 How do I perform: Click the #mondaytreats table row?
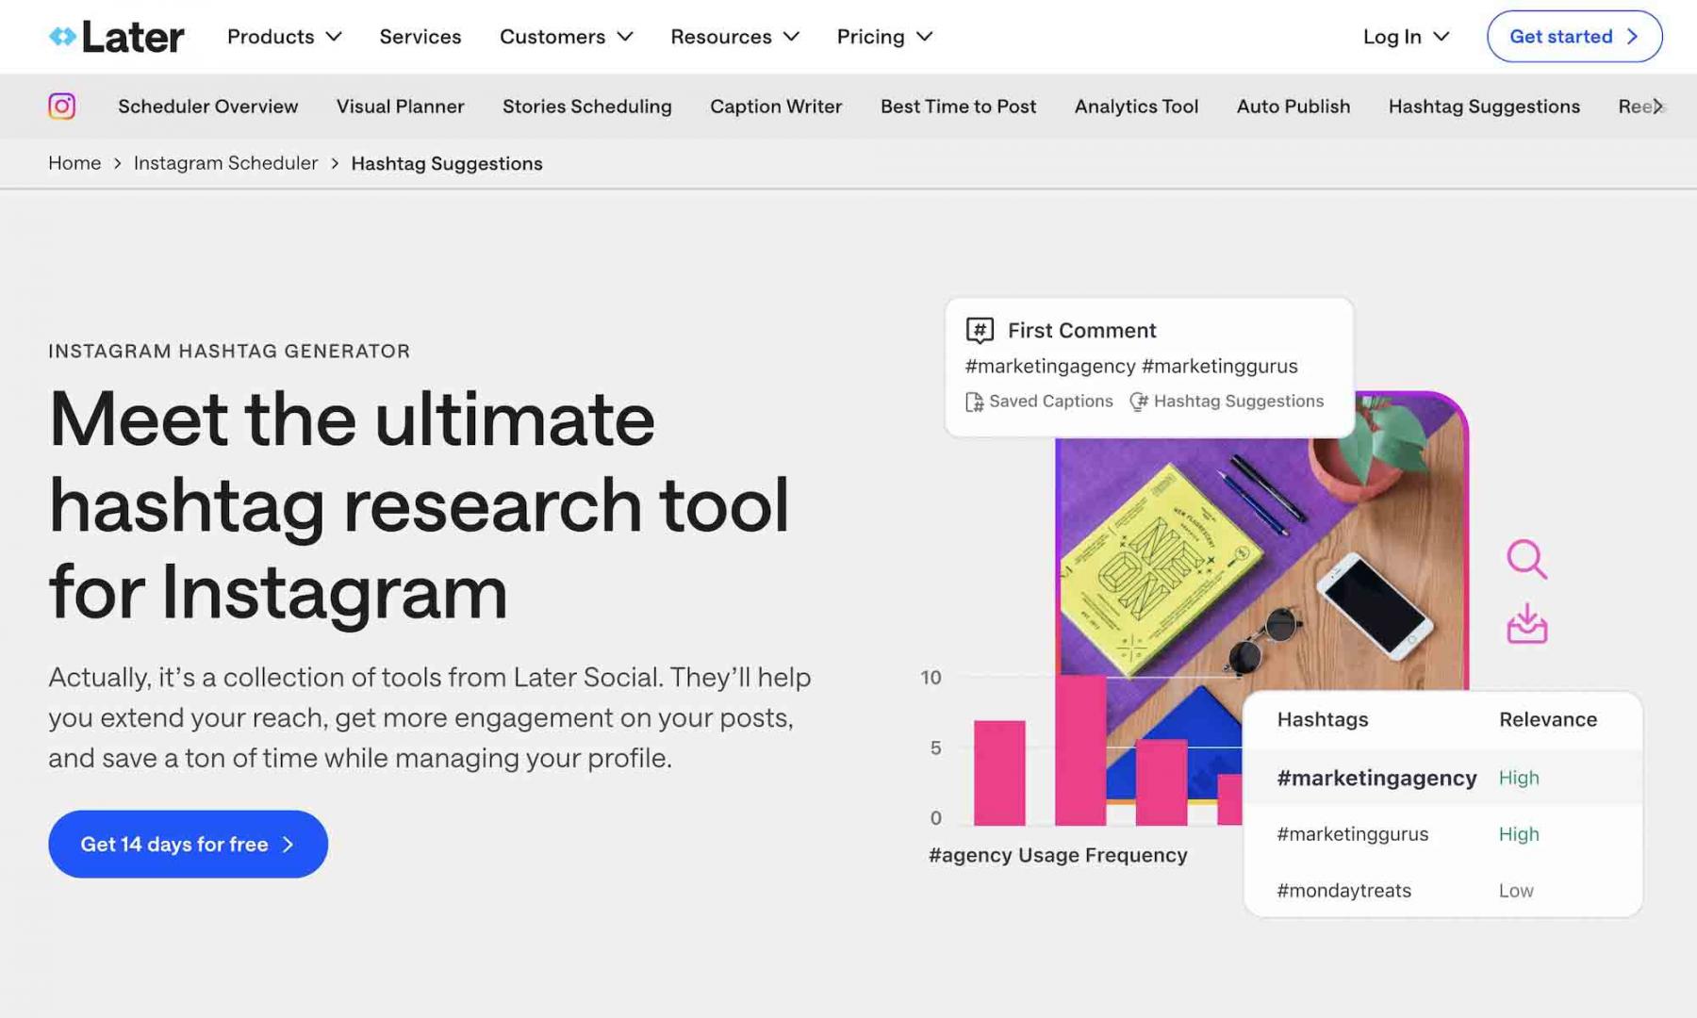pos(1442,890)
